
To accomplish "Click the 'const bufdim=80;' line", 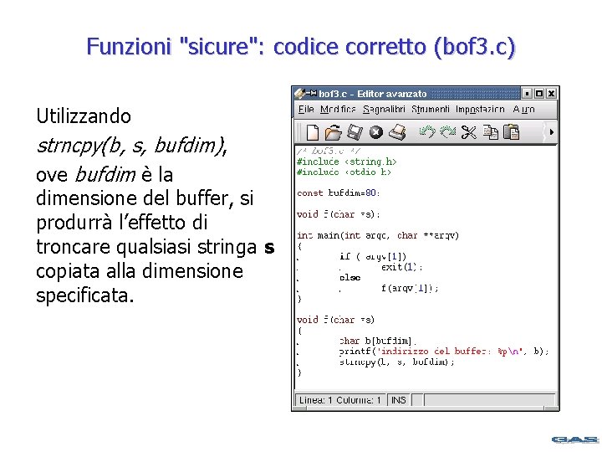I will coord(339,193).
